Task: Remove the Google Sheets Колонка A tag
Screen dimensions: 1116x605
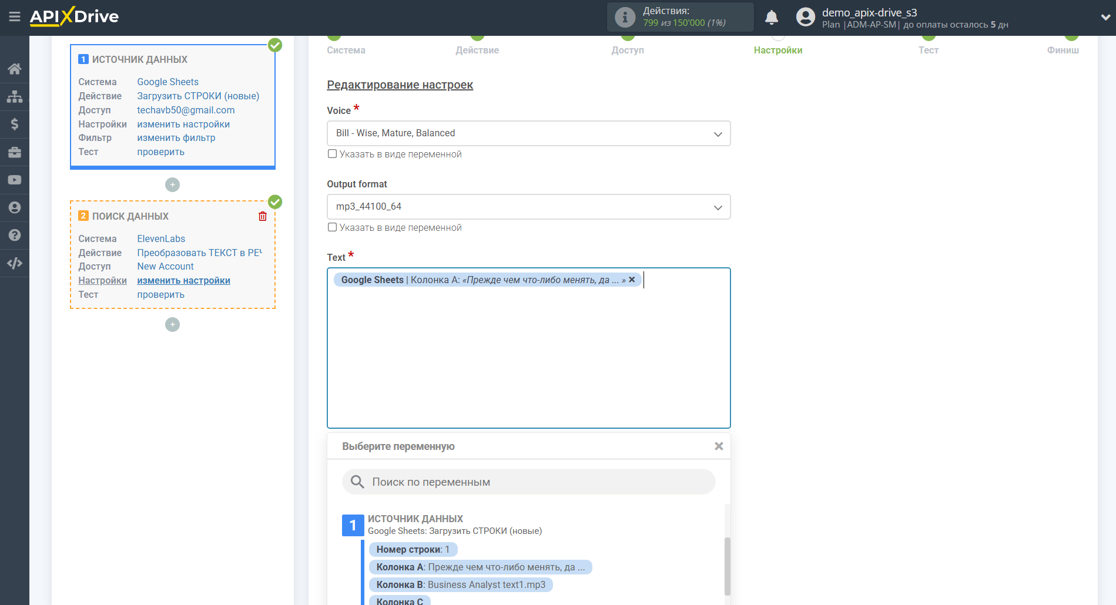Action: click(x=632, y=280)
